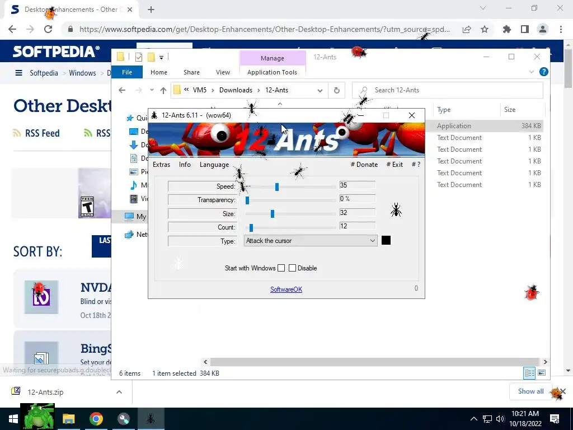Sort files by the Type column header

tap(444, 110)
